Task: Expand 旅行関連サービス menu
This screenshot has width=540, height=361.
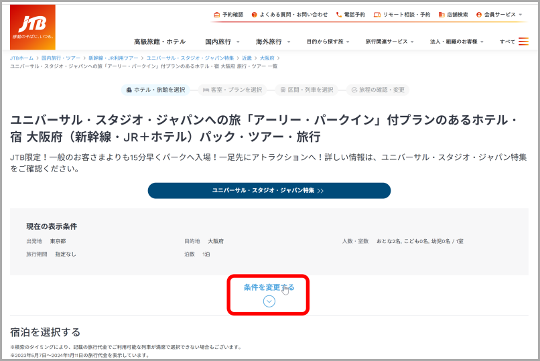Action: click(389, 42)
